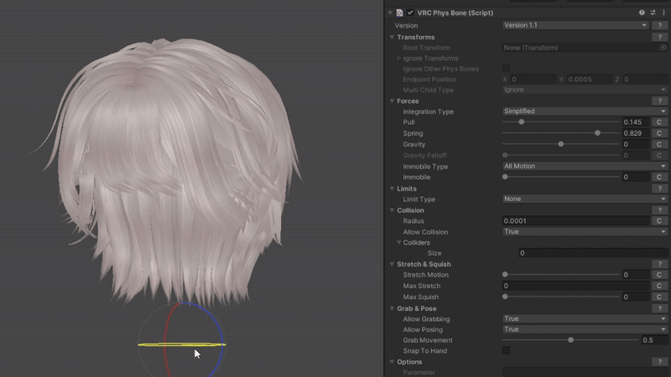
Task: Click the curve C button next to Spring
Action: pyautogui.click(x=659, y=133)
